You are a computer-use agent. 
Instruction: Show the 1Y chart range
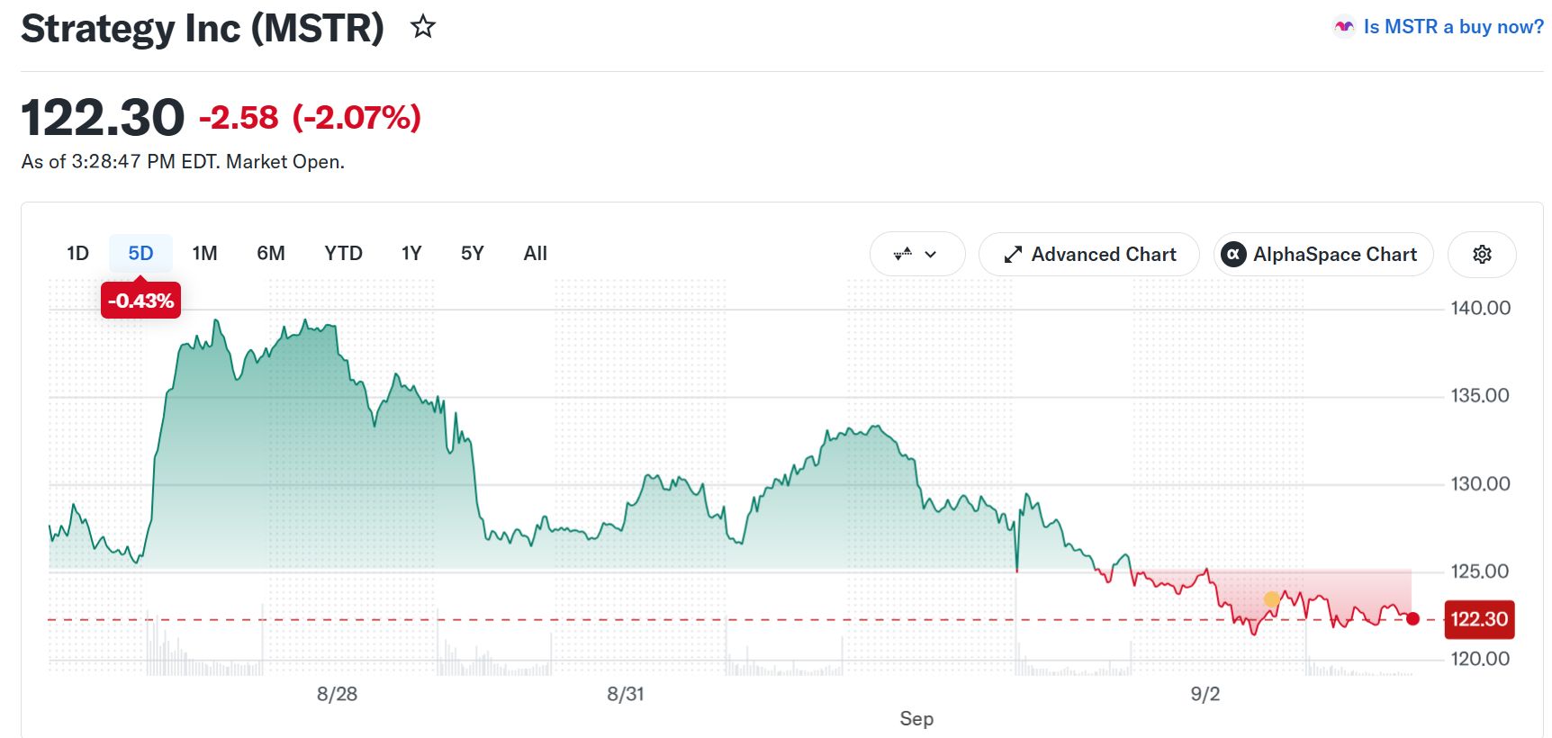point(411,254)
